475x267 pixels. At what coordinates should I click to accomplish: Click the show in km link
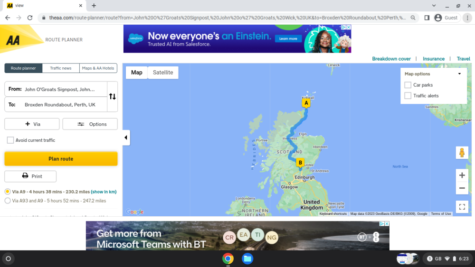pos(104,192)
